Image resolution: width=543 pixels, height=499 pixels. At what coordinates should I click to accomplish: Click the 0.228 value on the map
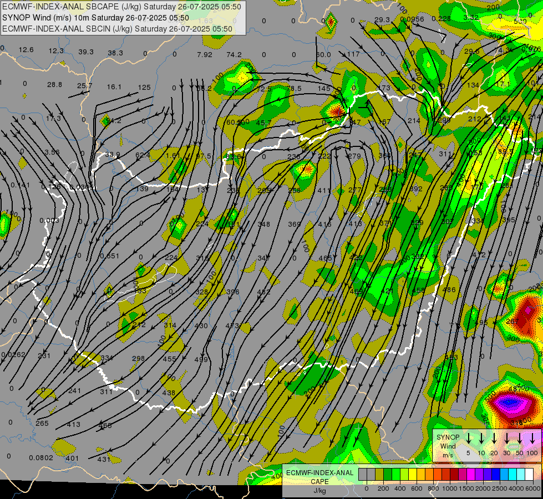[x=441, y=19]
